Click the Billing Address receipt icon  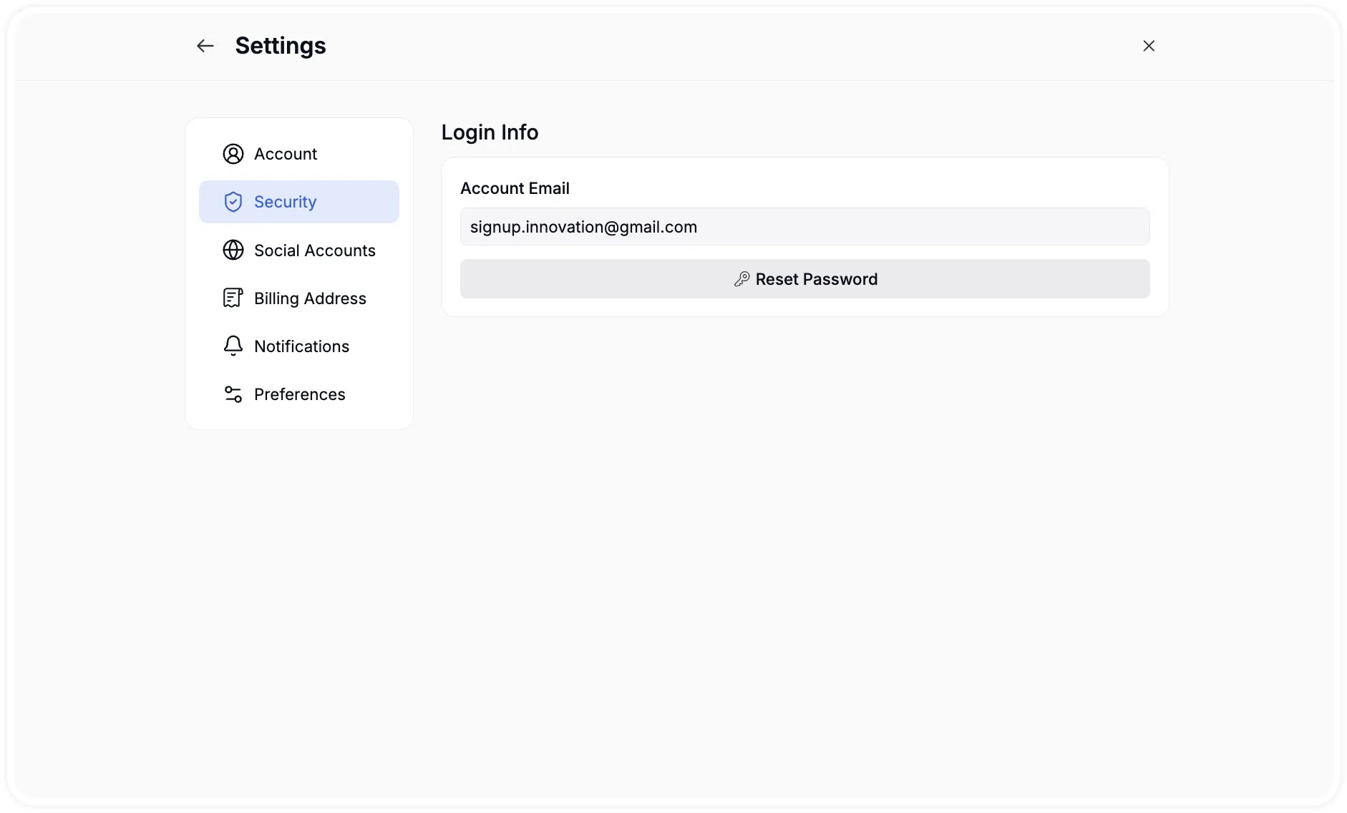pyautogui.click(x=233, y=298)
